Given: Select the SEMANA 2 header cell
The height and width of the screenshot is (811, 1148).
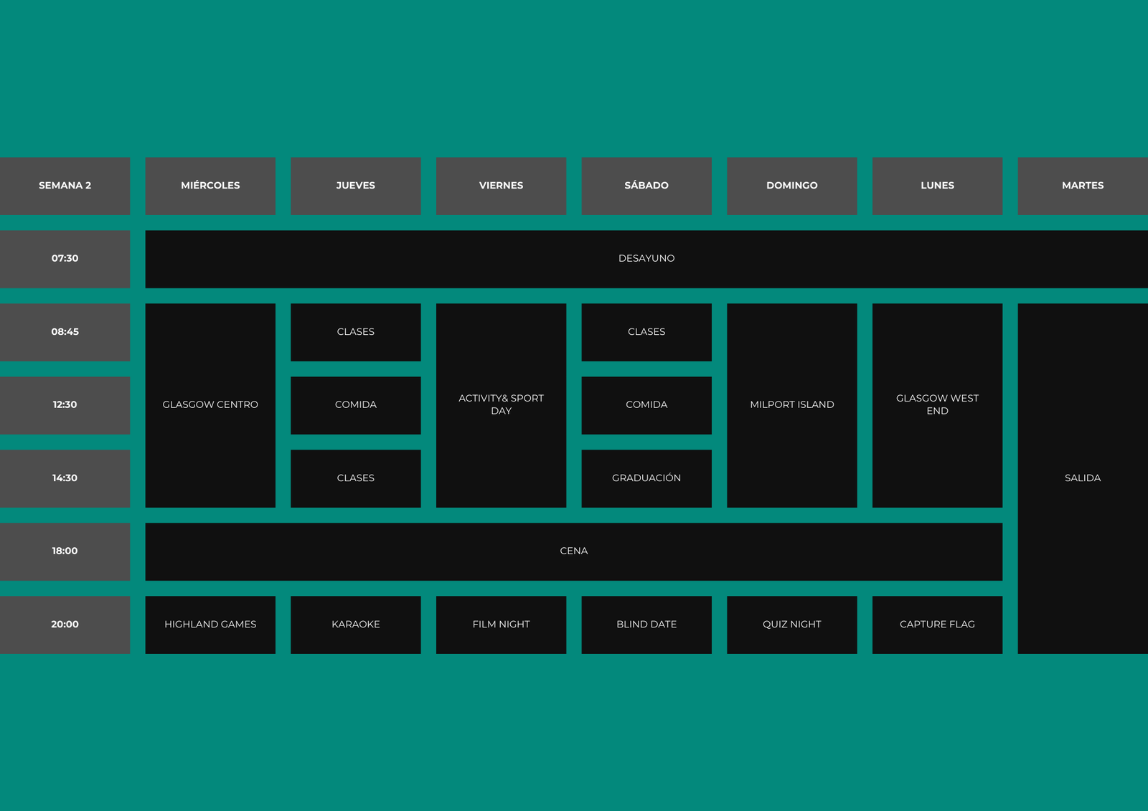Looking at the screenshot, I should (x=65, y=186).
